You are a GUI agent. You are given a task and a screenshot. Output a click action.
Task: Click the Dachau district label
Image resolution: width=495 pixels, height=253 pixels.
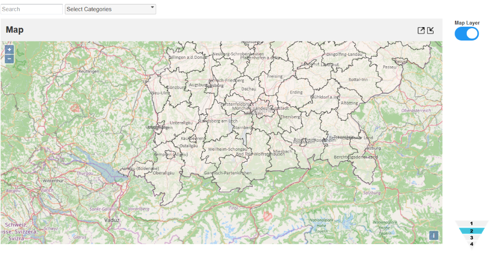249,89
